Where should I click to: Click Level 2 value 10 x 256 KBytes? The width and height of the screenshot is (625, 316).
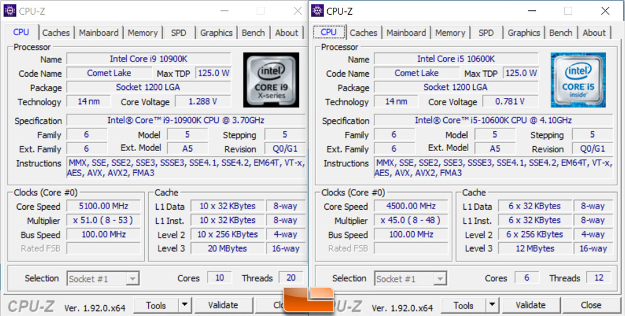click(227, 234)
